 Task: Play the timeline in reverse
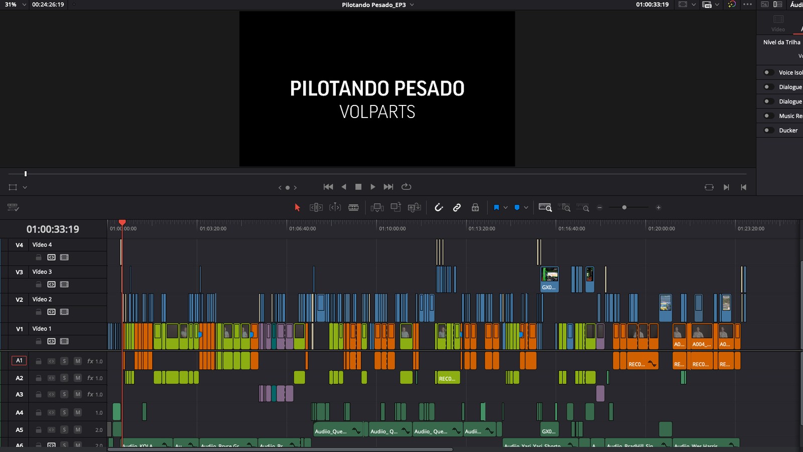click(344, 187)
